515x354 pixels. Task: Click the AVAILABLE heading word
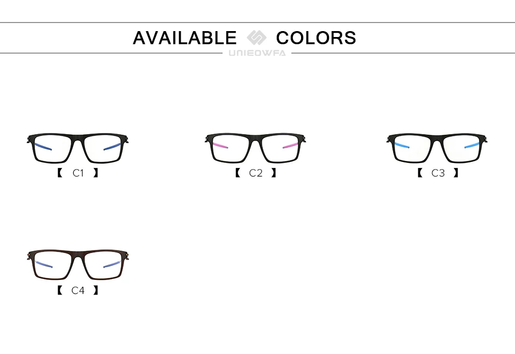coord(184,38)
